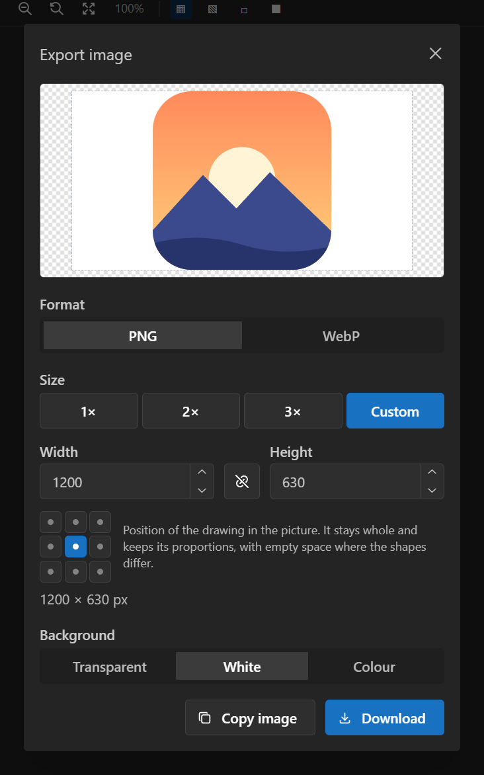Set drawing position to bottom-left

click(x=50, y=572)
